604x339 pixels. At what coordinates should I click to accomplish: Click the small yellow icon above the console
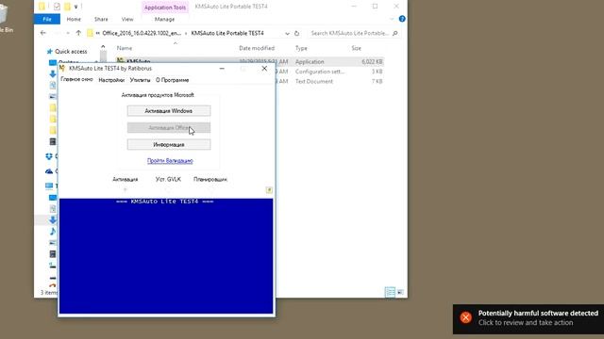(x=269, y=190)
